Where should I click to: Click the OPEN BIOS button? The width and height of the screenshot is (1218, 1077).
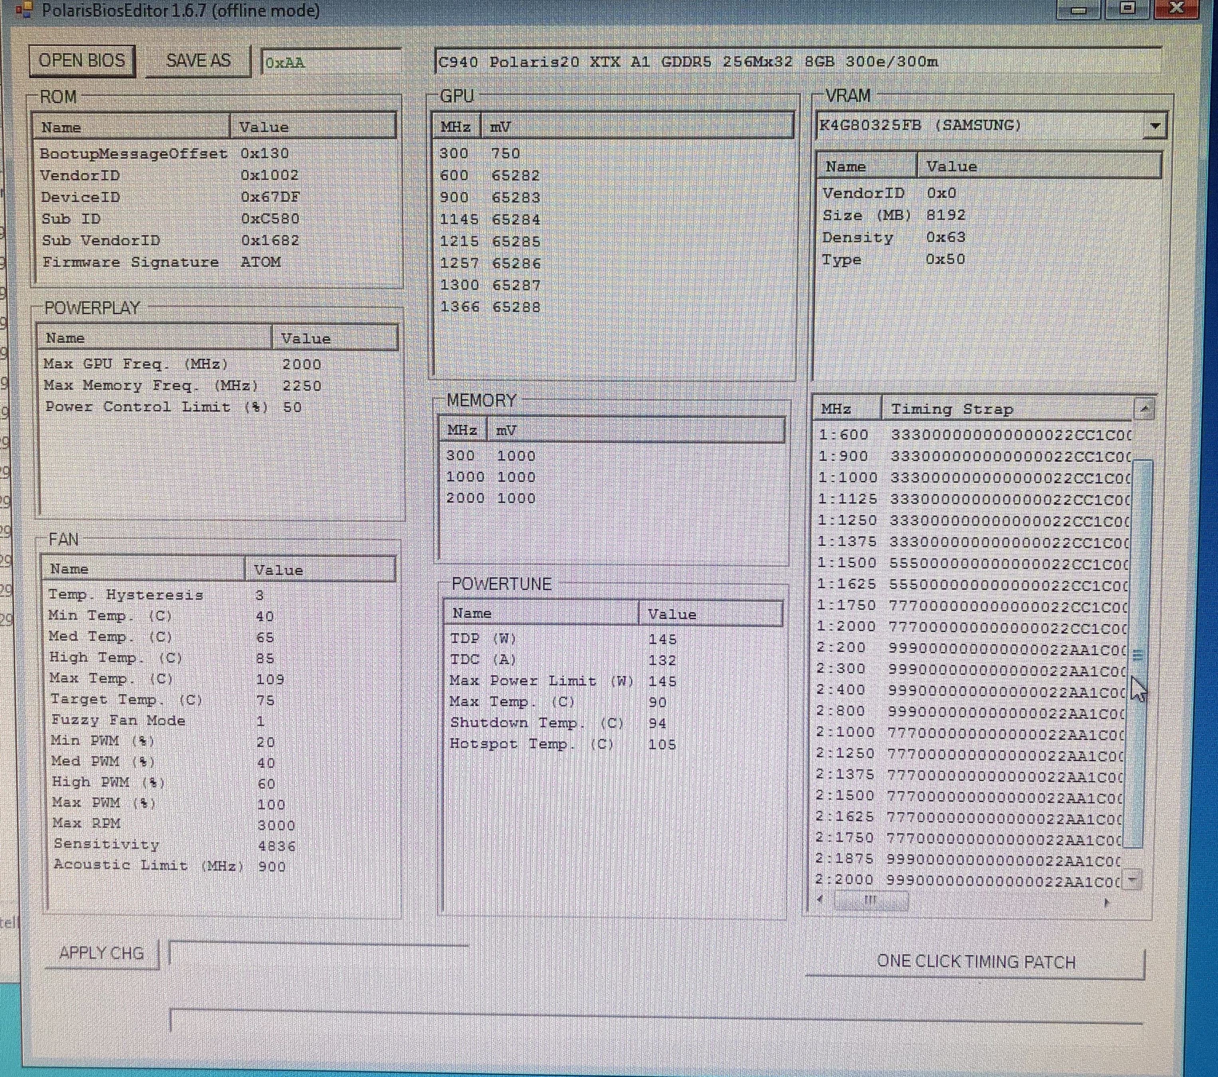(x=81, y=61)
